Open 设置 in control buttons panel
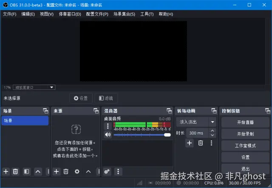Image resolution: width=272 pixels, height=188 pixels. (x=245, y=157)
